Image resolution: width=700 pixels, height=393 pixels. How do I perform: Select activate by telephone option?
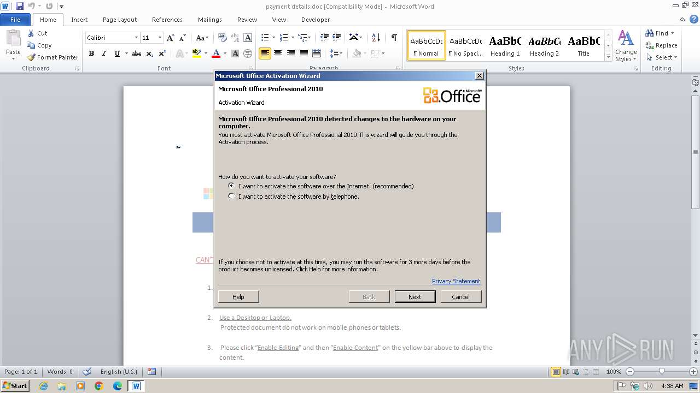[x=231, y=196]
